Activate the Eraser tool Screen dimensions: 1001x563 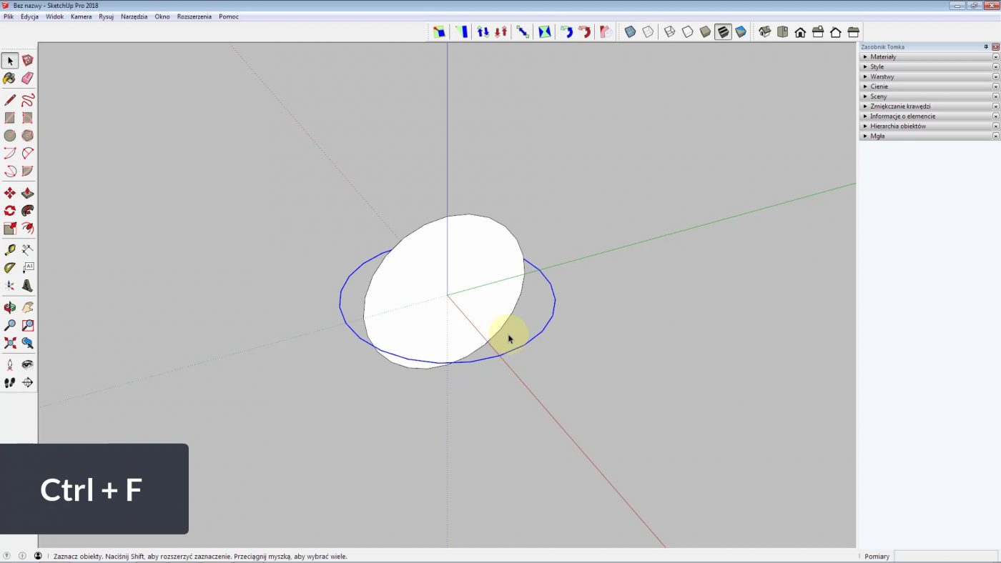tap(26, 79)
